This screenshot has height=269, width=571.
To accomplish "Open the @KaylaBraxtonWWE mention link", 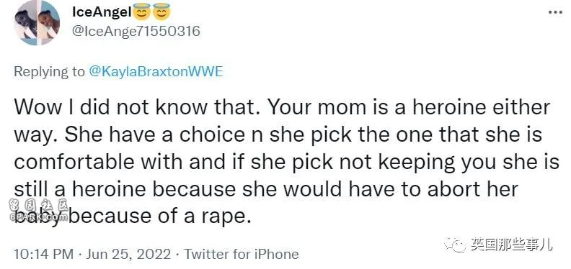I will tap(156, 72).
